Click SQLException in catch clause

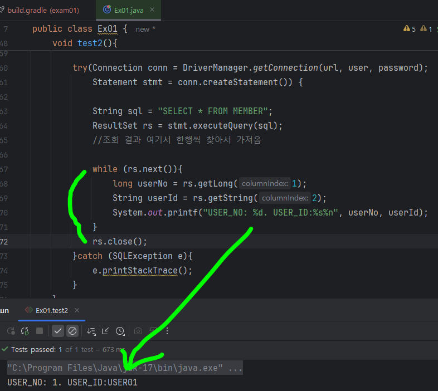[143, 256]
